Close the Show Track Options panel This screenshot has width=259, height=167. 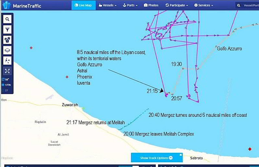(181, 155)
